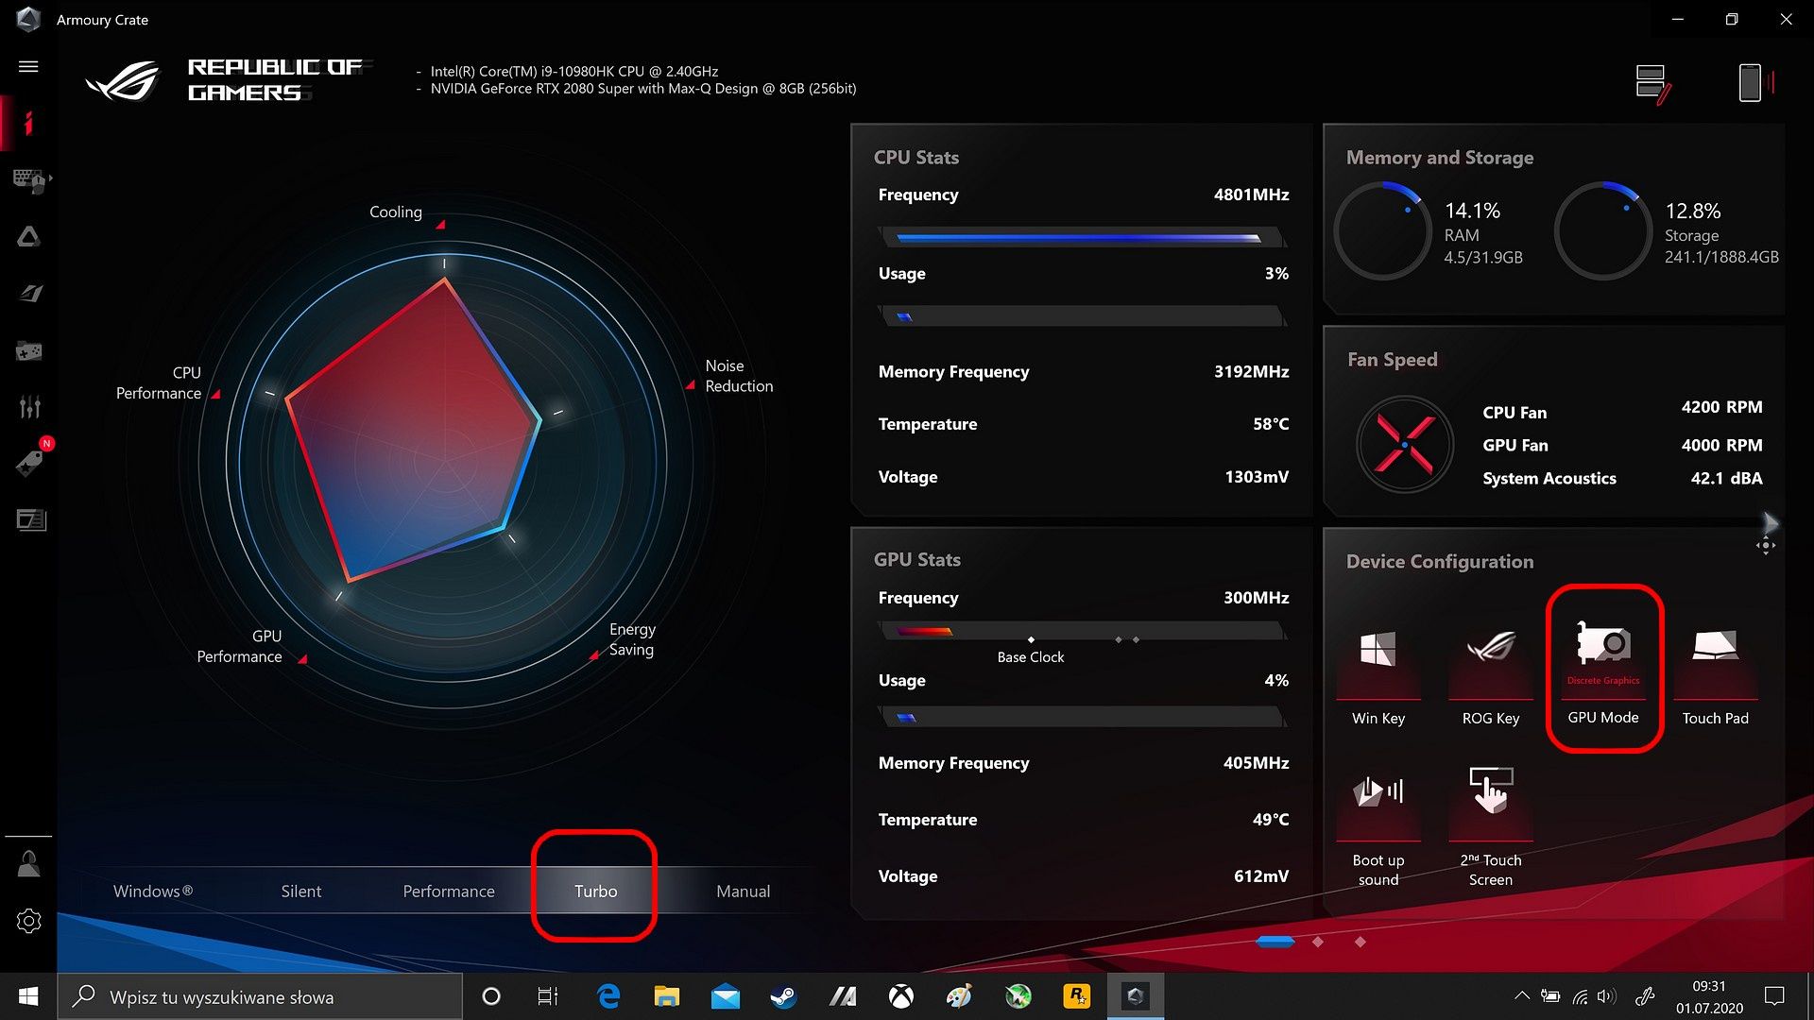The width and height of the screenshot is (1814, 1020).
Task: Select the Manual operating mode
Action: point(743,891)
